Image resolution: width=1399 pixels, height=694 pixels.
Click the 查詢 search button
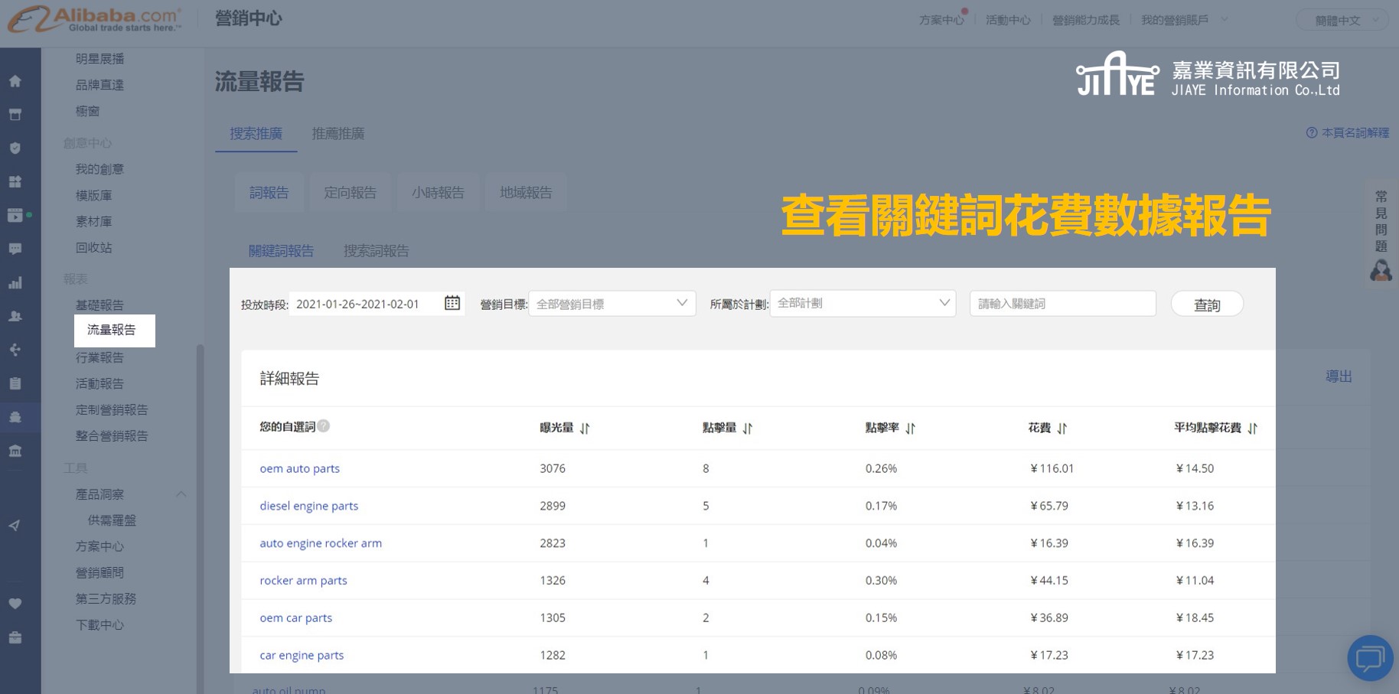1207,304
